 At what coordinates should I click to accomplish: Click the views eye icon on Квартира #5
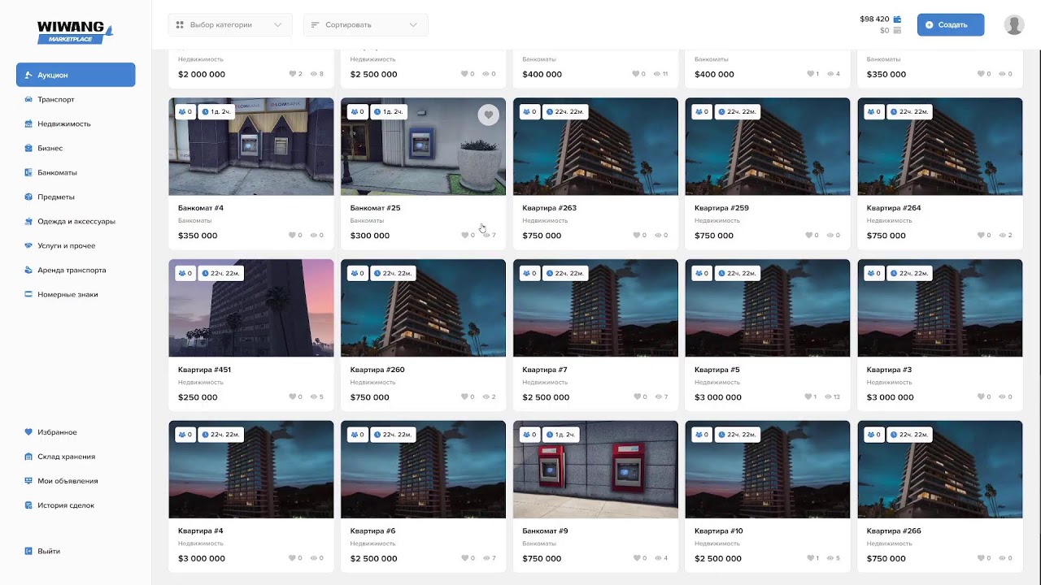click(829, 397)
